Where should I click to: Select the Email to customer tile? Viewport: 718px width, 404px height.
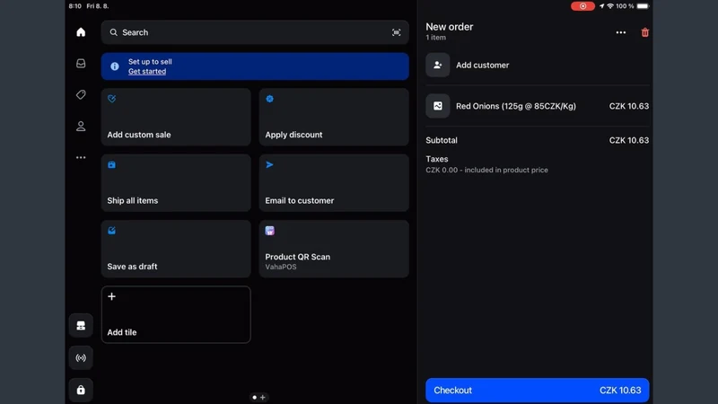point(334,183)
